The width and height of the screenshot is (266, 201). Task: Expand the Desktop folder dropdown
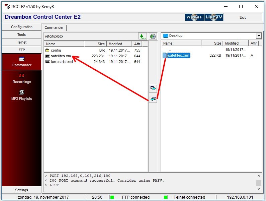pyautogui.click(x=259, y=36)
